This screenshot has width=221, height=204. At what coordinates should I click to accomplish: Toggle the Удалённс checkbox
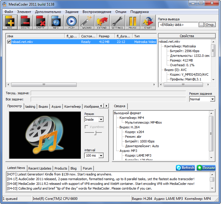86,127
